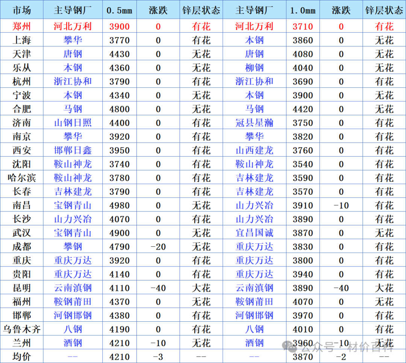This screenshot has width=406, height=363.
Task: Select the 重庆 market cell
Action: tap(22, 261)
